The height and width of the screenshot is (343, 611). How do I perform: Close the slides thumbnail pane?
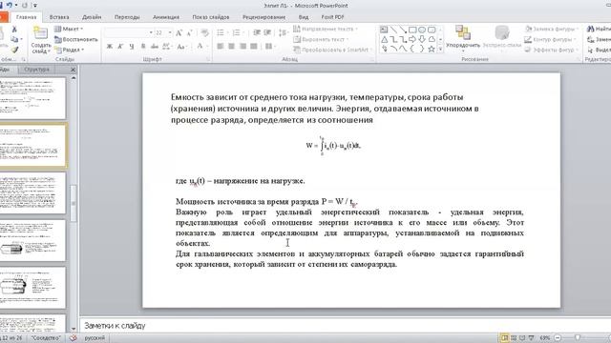(73, 70)
